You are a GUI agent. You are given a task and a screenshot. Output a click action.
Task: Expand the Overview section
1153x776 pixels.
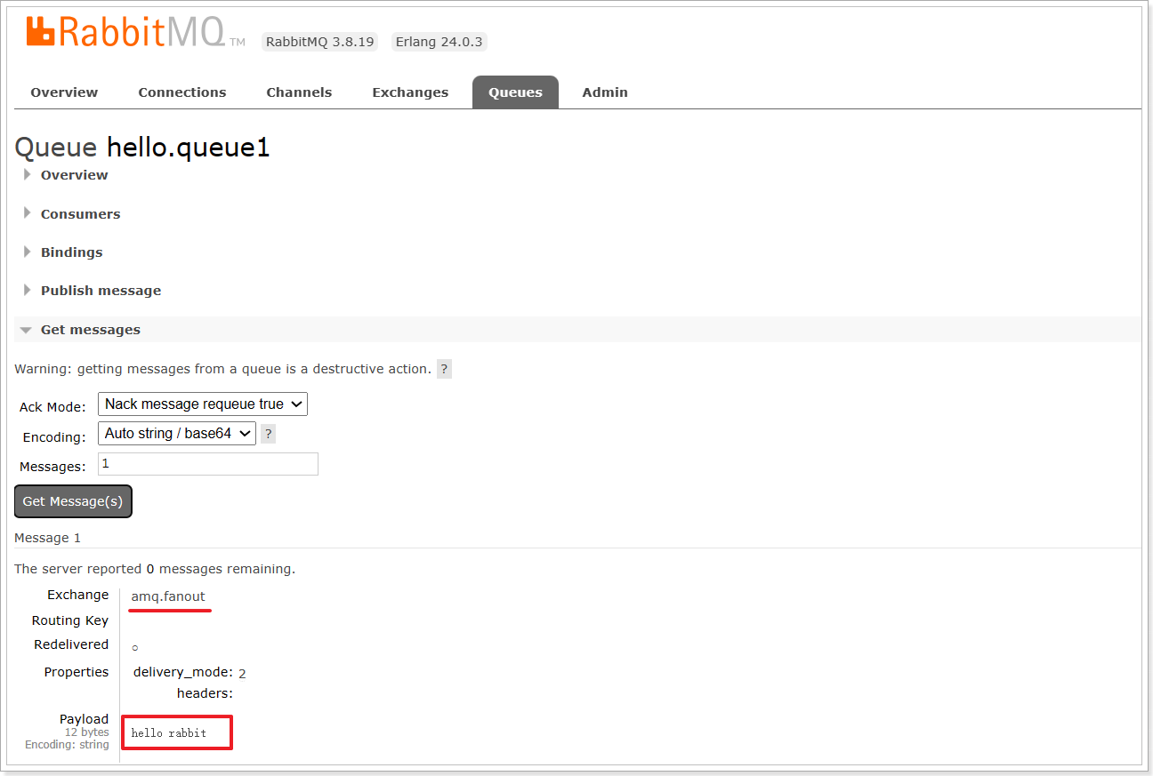[x=74, y=175]
